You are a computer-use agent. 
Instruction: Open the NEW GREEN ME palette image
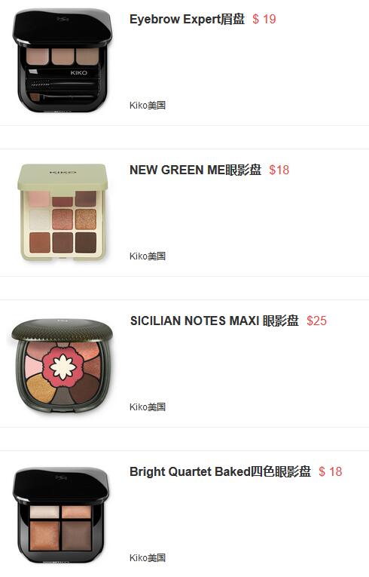63,213
